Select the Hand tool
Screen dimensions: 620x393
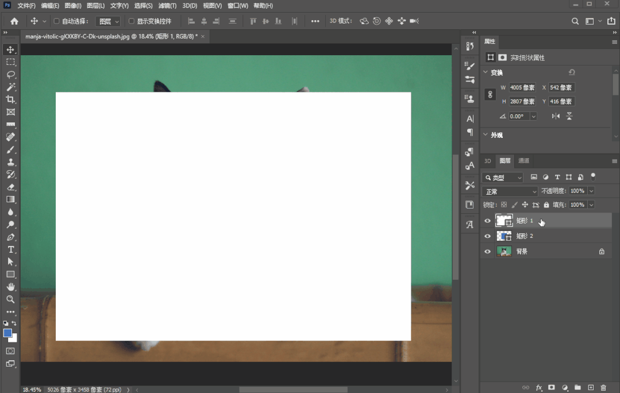(11, 287)
